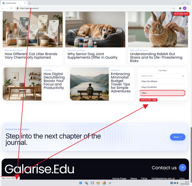The height and width of the screenshot is (186, 192).
Task: Click the blue system tray icon left of volume
Action: click(x=172, y=183)
